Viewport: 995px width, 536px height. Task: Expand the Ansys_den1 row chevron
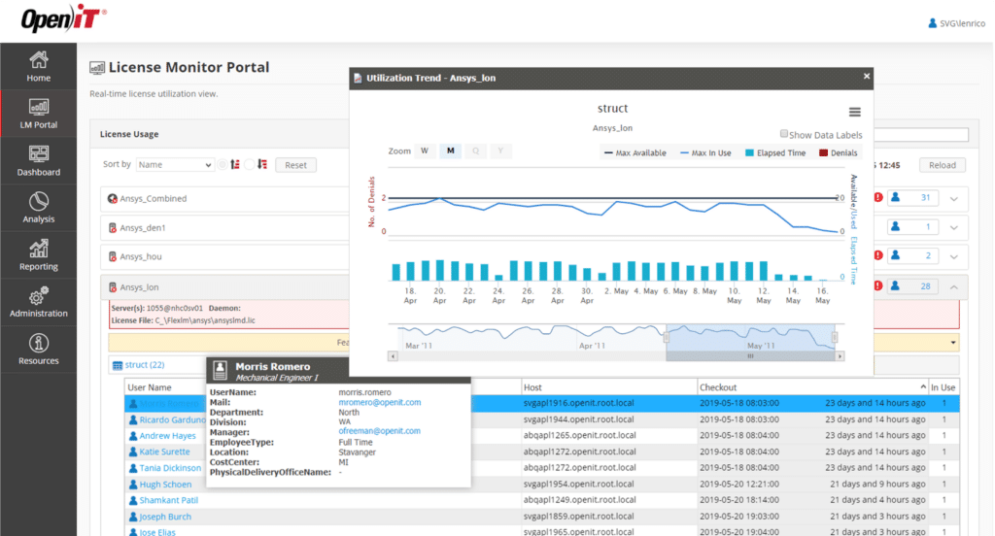(x=953, y=227)
